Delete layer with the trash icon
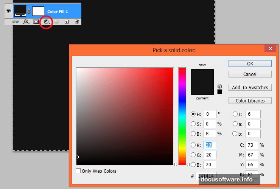The image size is (280, 189). (77, 22)
